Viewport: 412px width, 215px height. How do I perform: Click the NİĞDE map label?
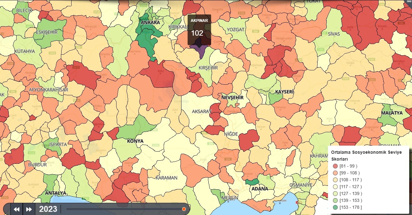231,134
